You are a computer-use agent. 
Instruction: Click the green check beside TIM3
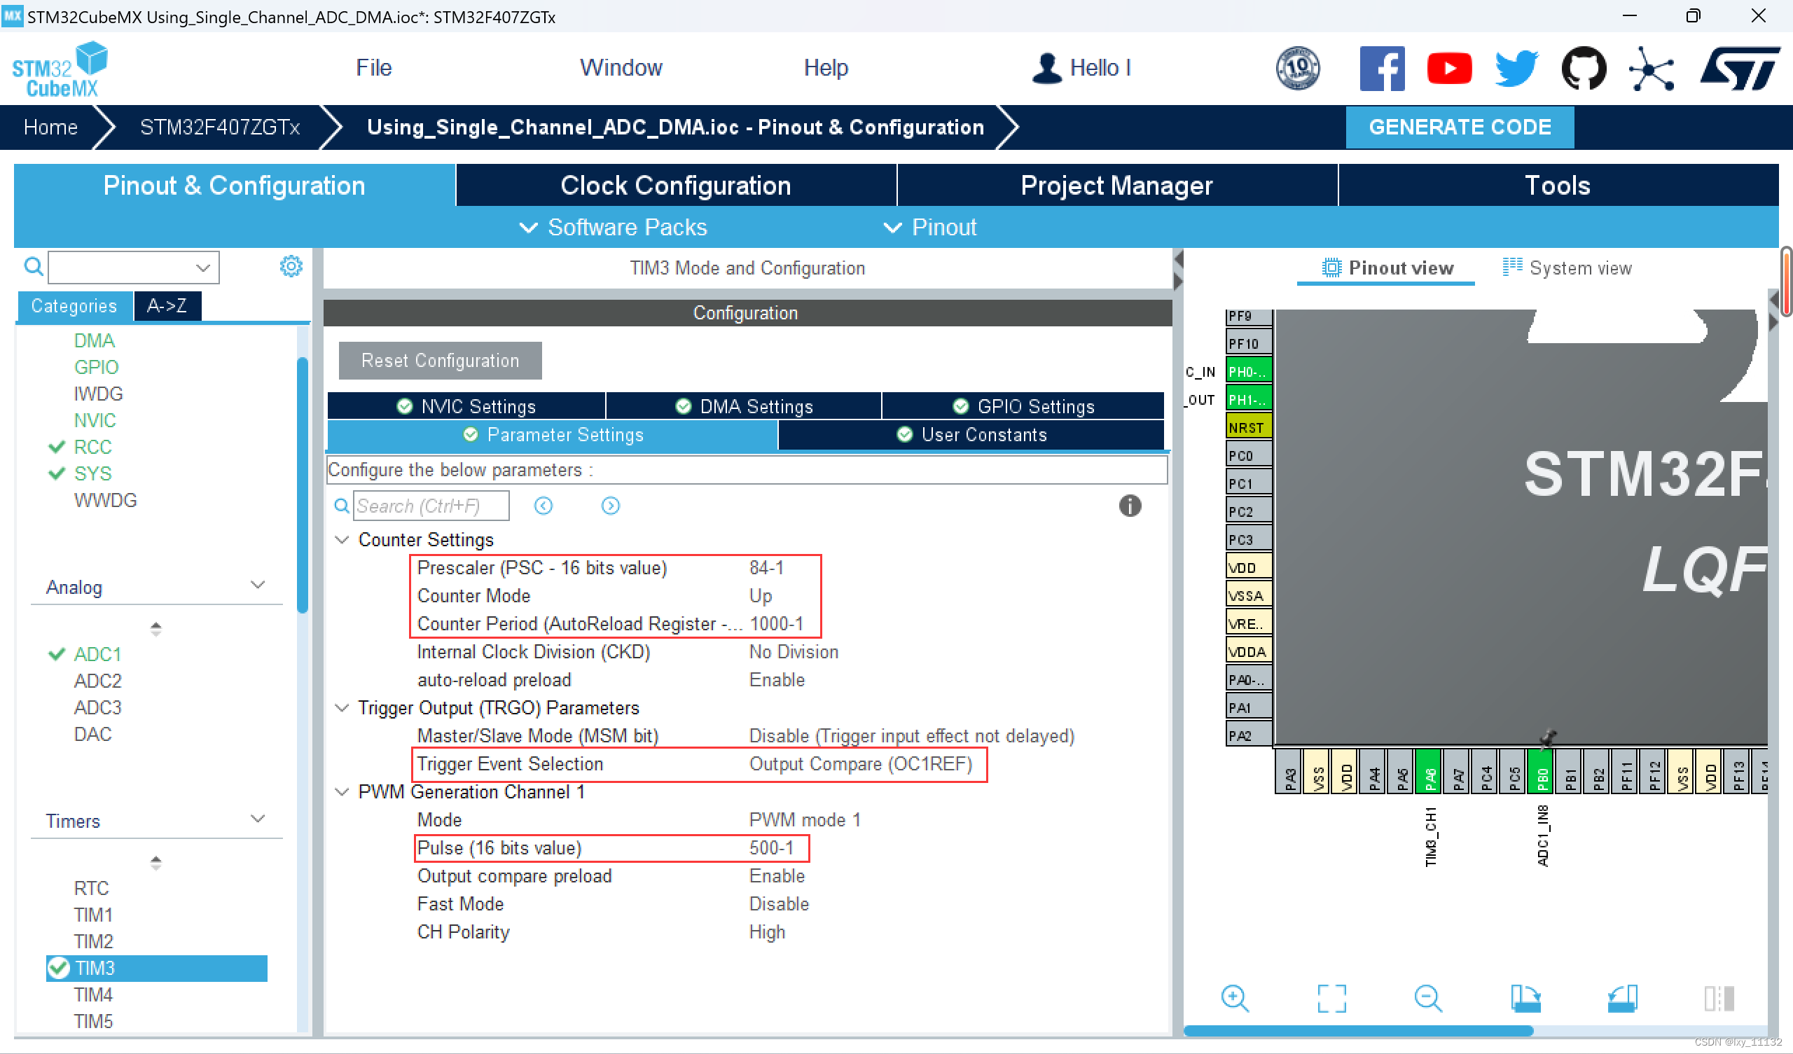(58, 968)
